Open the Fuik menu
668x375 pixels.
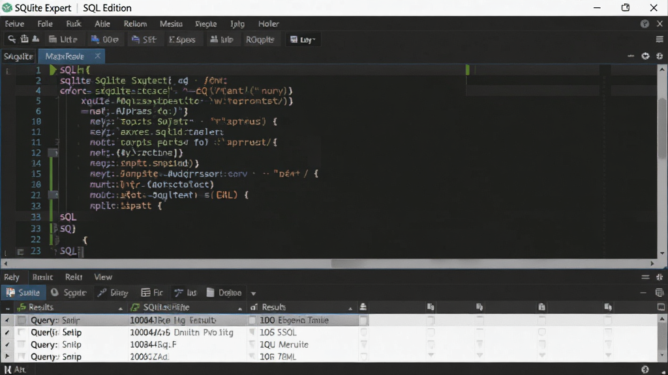coord(74,24)
